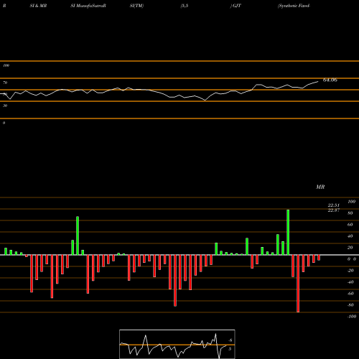This screenshot has height=359, width=359.
Task: Click the 'SI MunafaSutraR' header text
Action: pyautogui.click(x=88, y=6)
